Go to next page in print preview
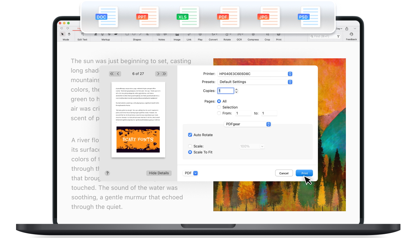Screen dimensions: 416x238 [x=158, y=74]
